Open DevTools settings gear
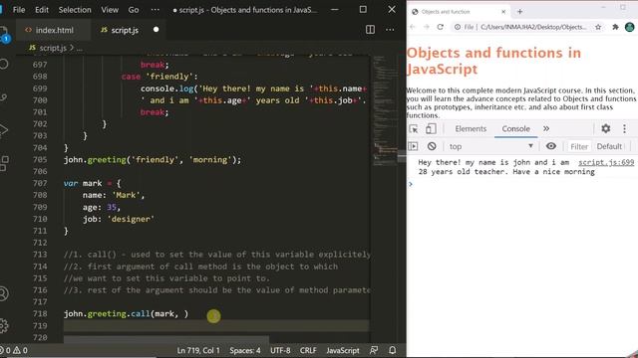The height and width of the screenshot is (358, 638). click(606, 128)
